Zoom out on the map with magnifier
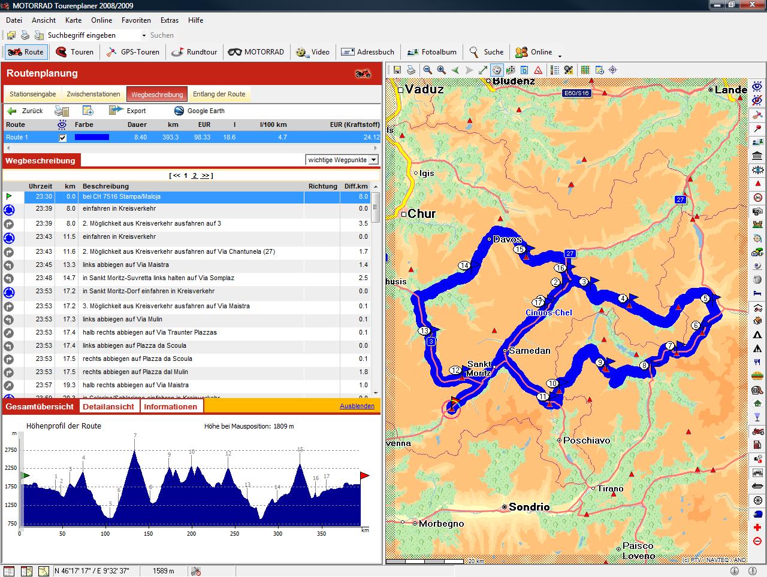The width and height of the screenshot is (767, 577). 427,70
